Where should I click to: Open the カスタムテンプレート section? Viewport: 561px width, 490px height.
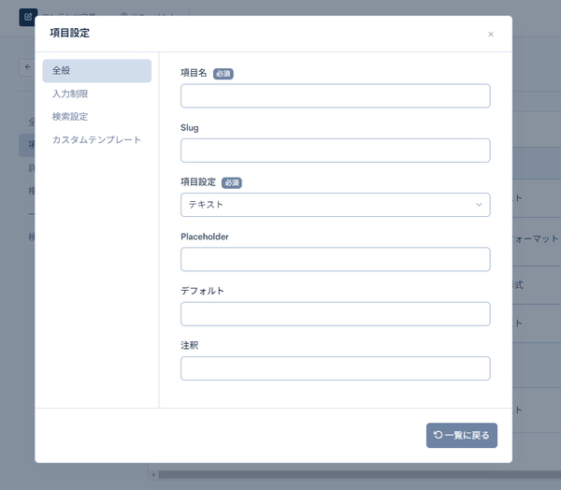96,139
